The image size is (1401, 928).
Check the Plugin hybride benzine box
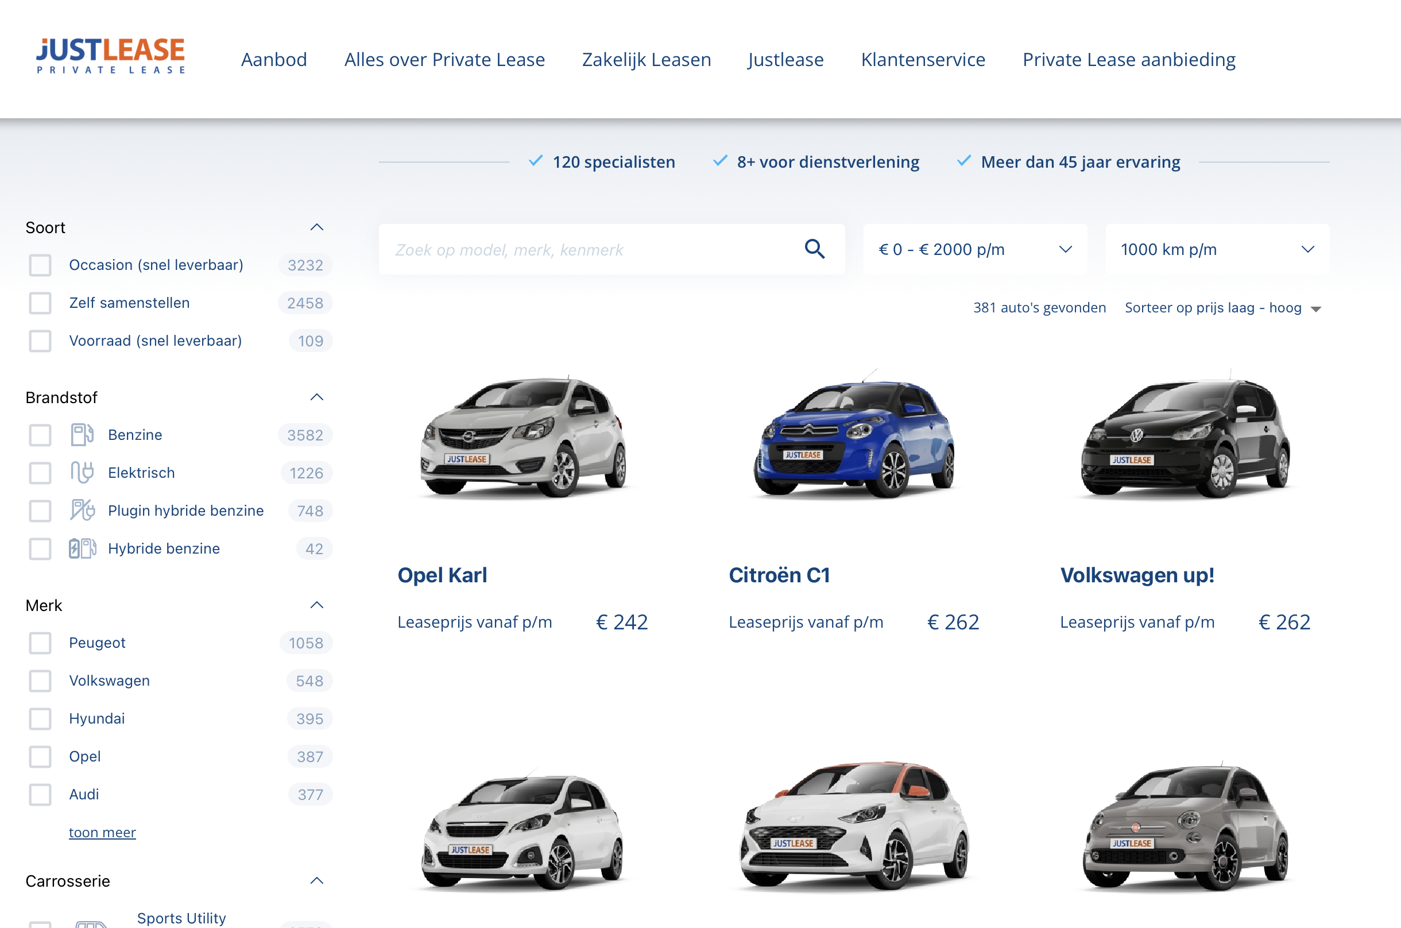(x=40, y=511)
